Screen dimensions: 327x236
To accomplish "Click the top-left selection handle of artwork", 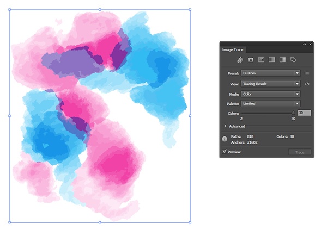I will (10, 10).
